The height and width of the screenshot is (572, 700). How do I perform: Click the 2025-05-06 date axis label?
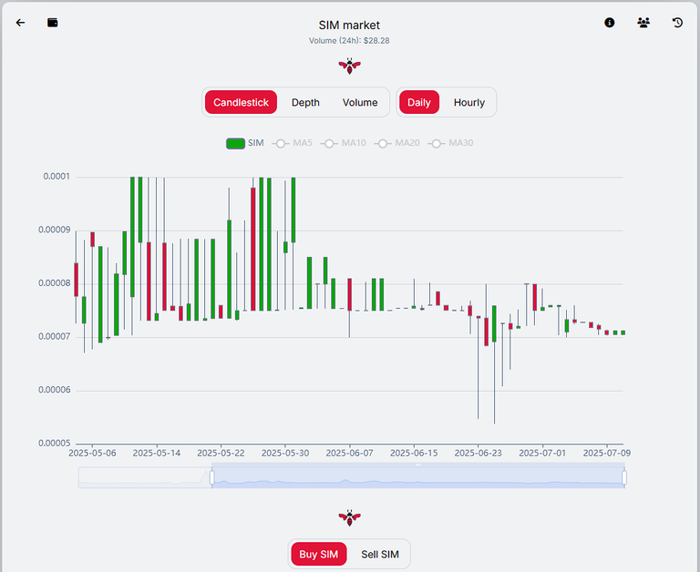pos(92,453)
